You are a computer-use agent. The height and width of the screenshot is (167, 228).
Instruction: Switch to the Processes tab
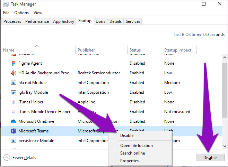tap(12, 21)
